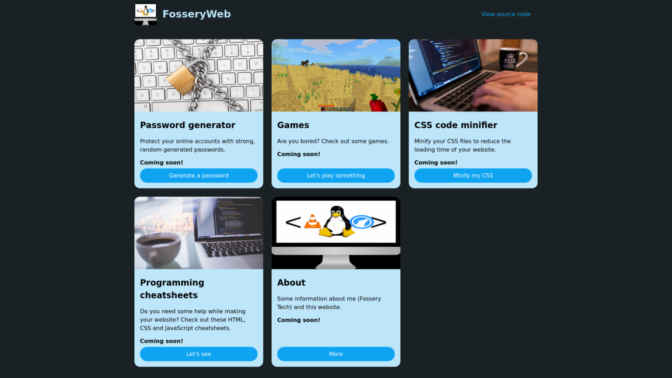Viewport: 672px width, 378px height.
Task: Click the Password generator heading
Action: click(188, 125)
